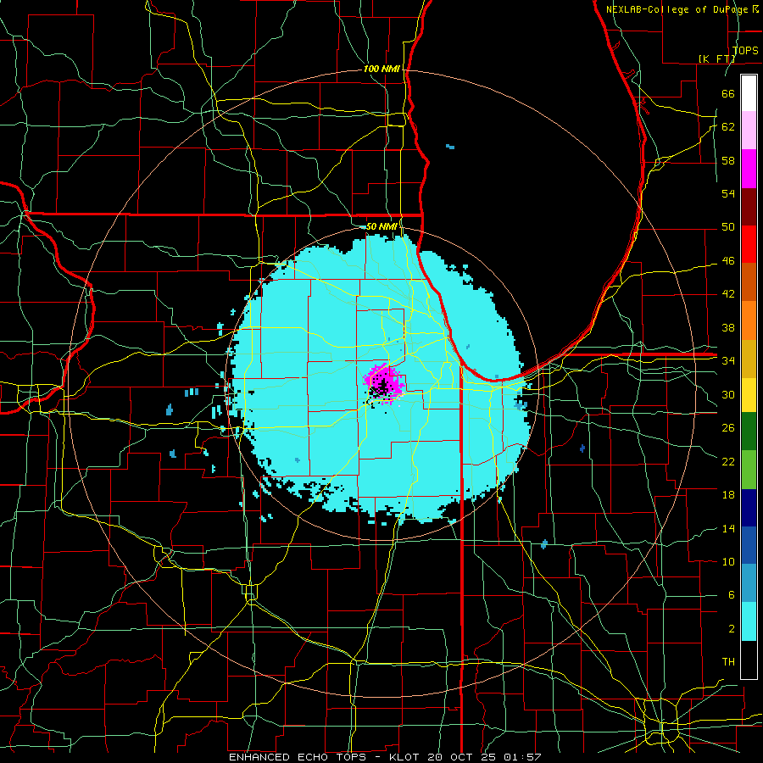Image resolution: width=763 pixels, height=763 pixels.
Task: Click the light green legend swatch
Action: tap(749, 469)
